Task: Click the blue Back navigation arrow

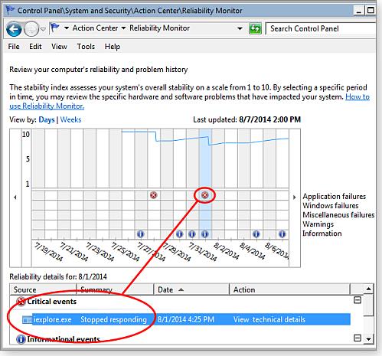Action: click(x=14, y=29)
